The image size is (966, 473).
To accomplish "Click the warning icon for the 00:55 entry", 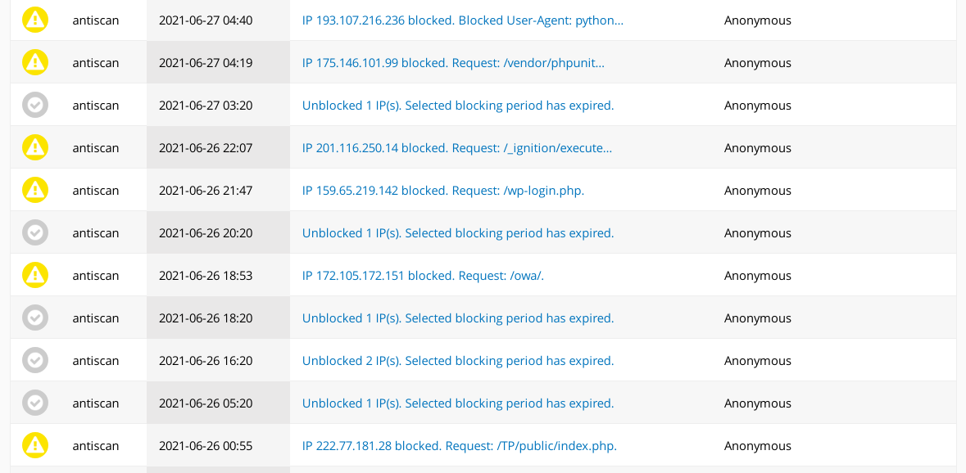I will pos(35,445).
